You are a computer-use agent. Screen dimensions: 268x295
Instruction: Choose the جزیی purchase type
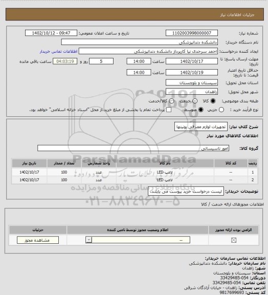[221, 110]
